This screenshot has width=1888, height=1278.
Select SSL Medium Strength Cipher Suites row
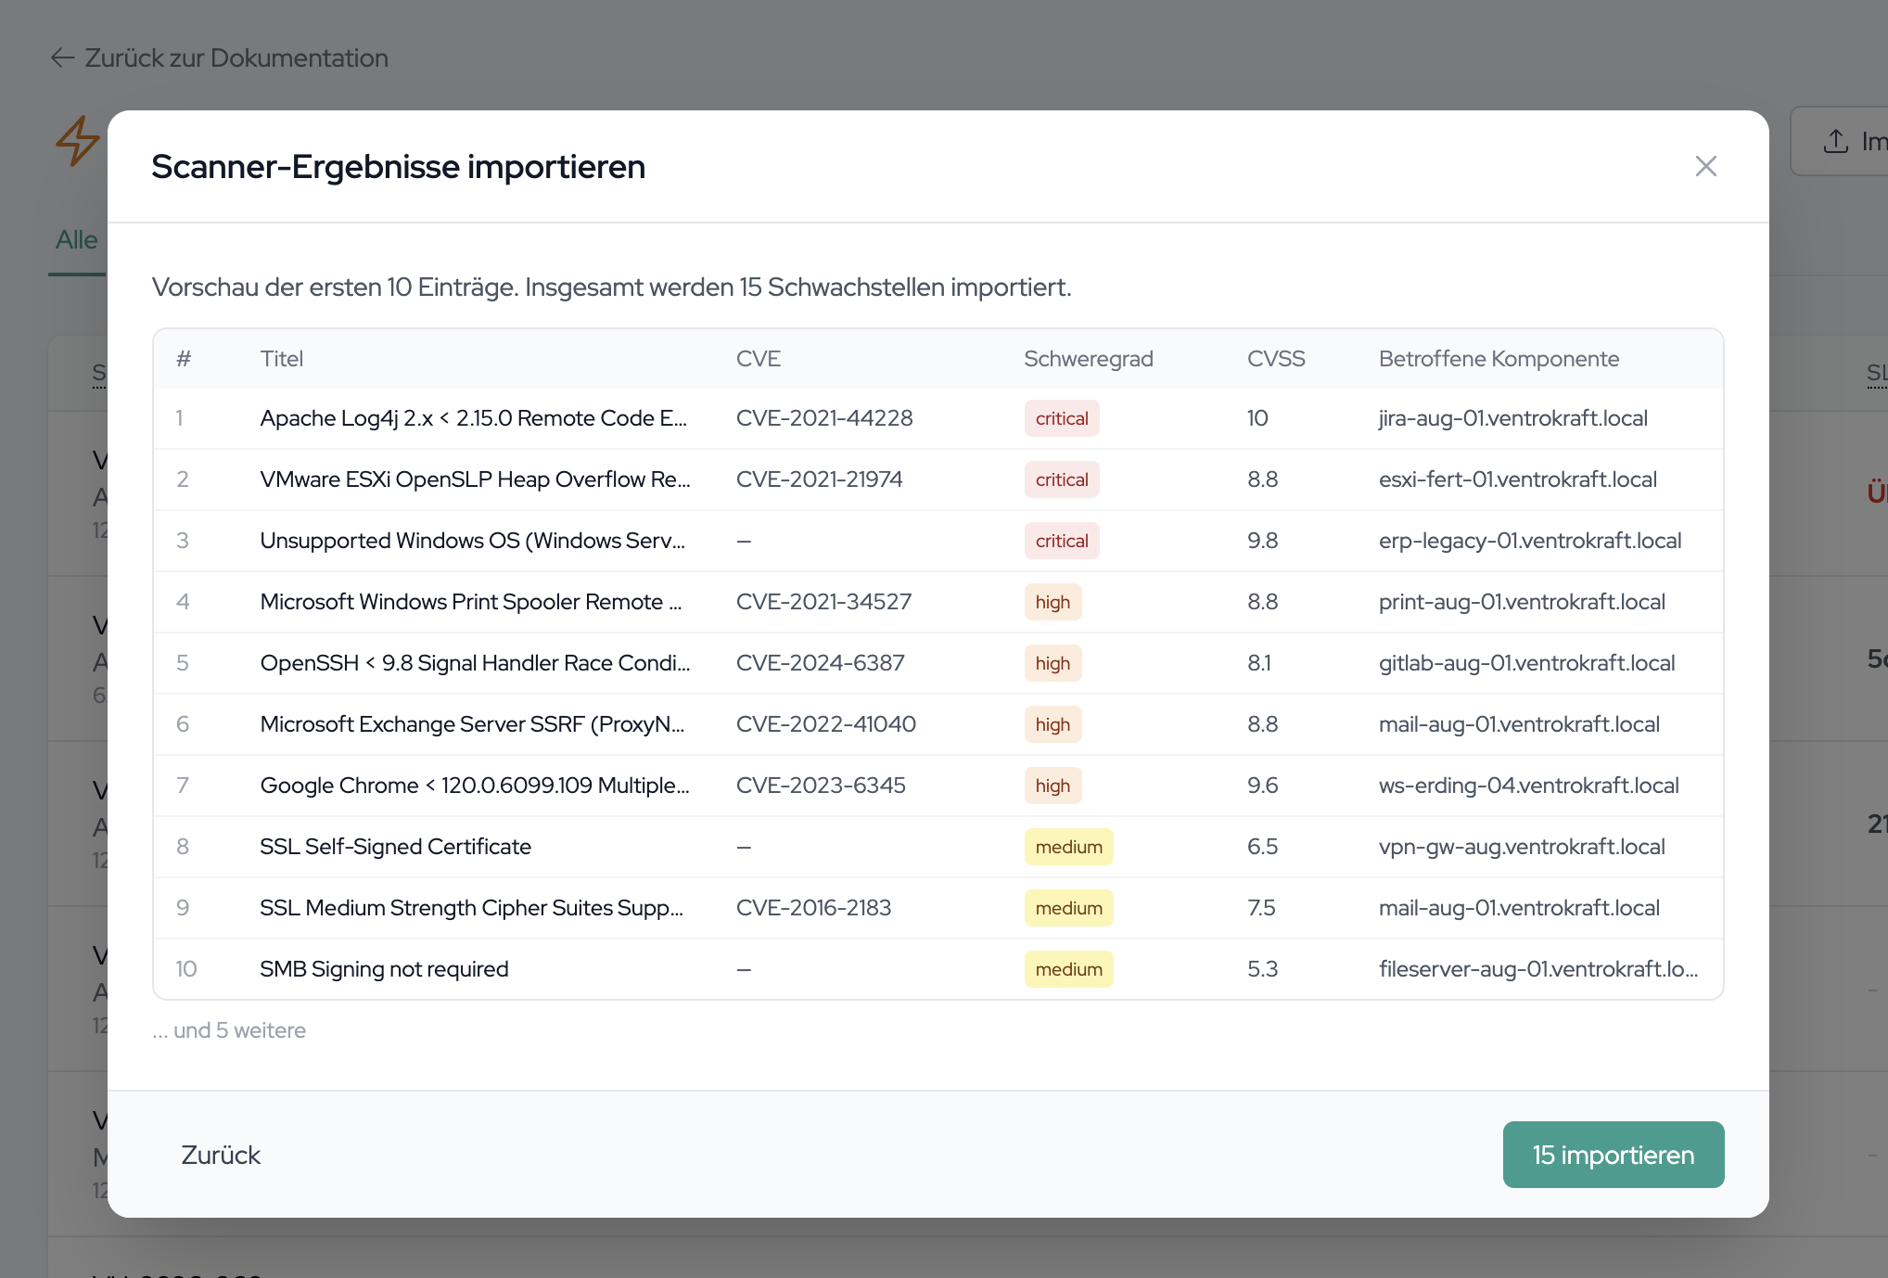(938, 908)
